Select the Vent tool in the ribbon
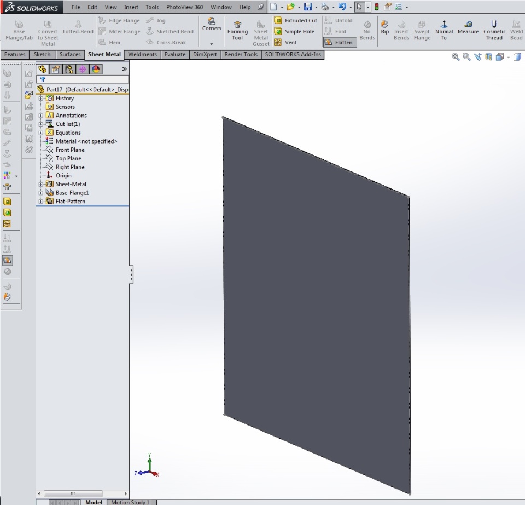Screen dimensions: 525x505 [285, 43]
